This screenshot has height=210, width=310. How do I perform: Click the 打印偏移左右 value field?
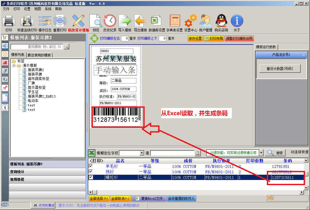125,38
